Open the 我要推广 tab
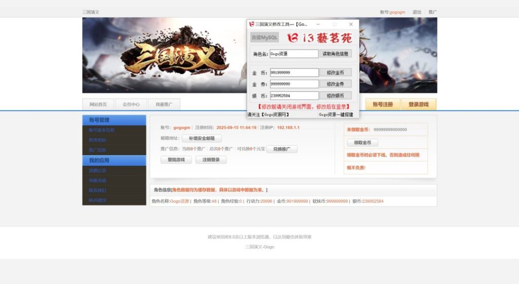 (164, 104)
